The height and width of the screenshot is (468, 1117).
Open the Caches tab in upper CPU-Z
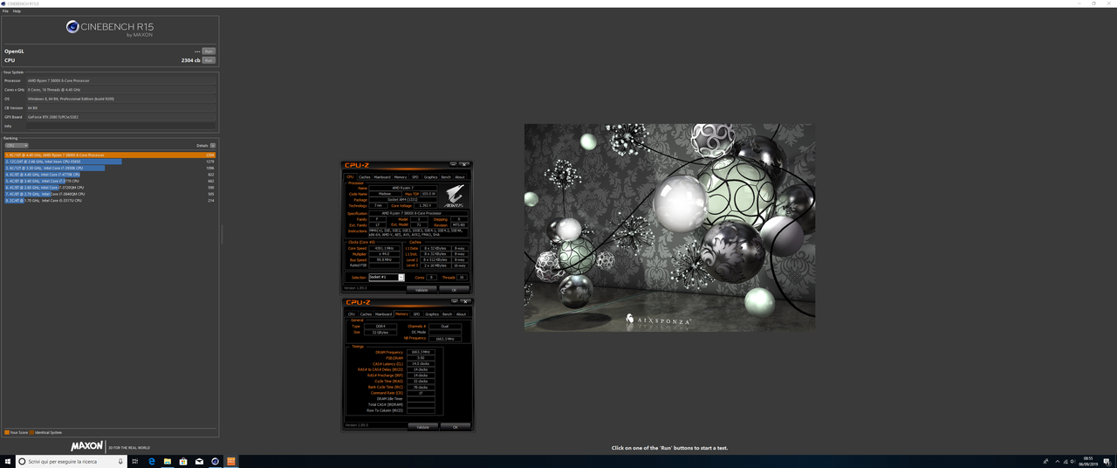click(365, 177)
